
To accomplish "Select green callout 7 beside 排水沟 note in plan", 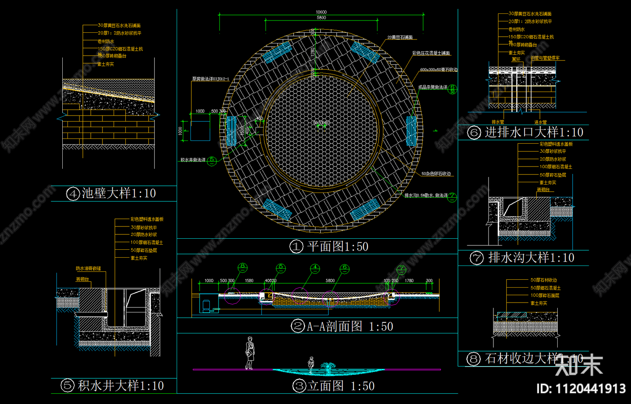I will tap(452, 196).
